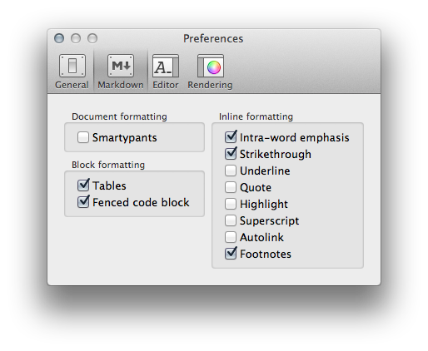
Task: Enable the Underline checkbox
Action: point(231,171)
